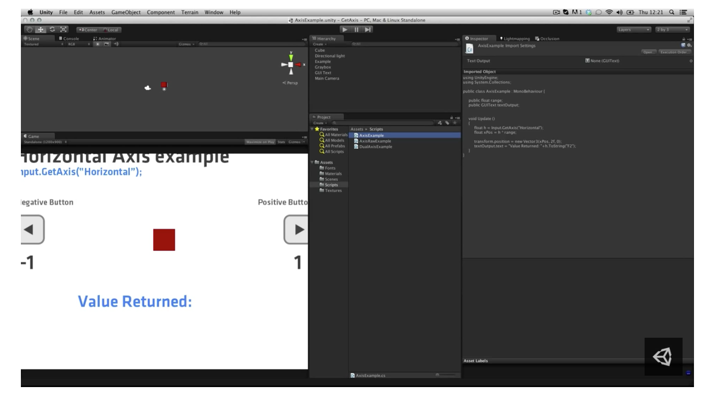Toggle Persp projection label in Scene
The height and width of the screenshot is (407, 712).
pos(290,83)
